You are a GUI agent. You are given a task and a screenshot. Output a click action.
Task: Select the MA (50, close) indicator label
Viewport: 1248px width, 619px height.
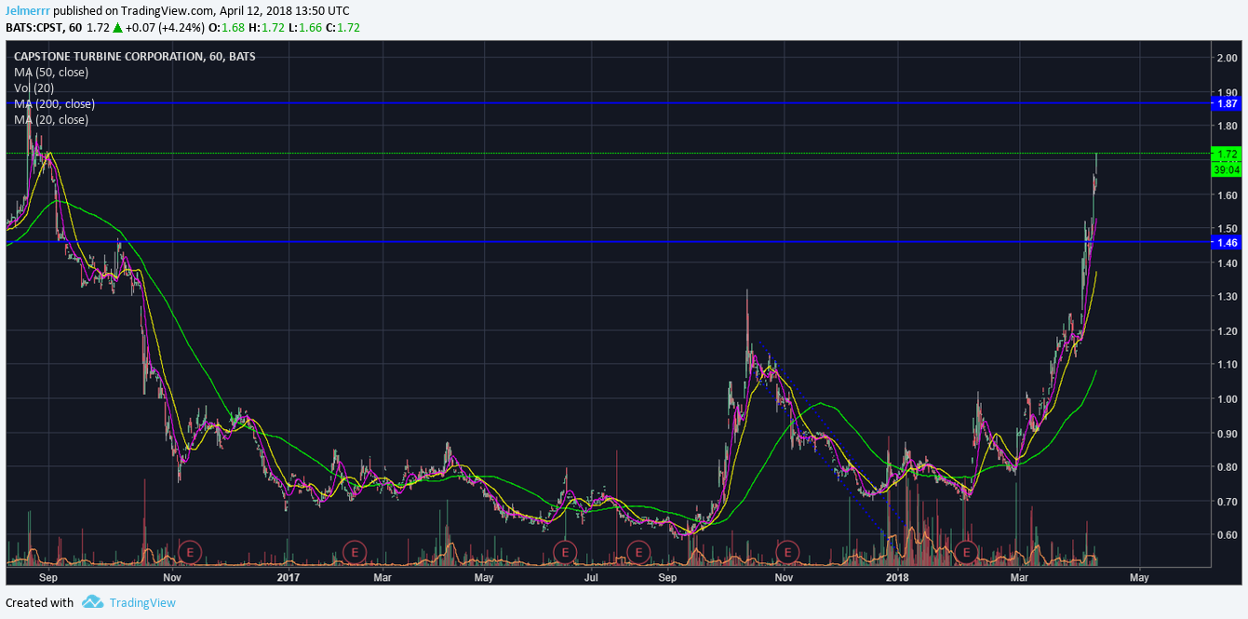point(51,72)
